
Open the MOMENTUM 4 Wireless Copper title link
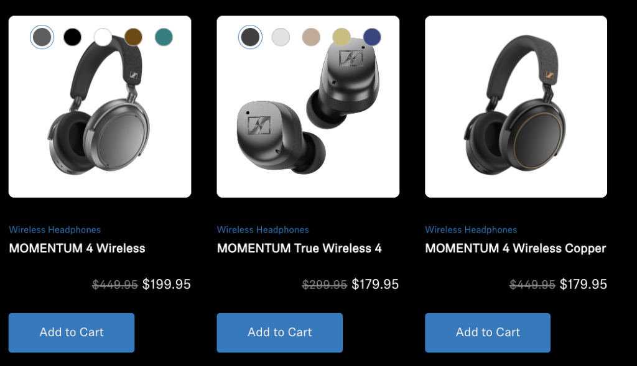[x=516, y=249]
